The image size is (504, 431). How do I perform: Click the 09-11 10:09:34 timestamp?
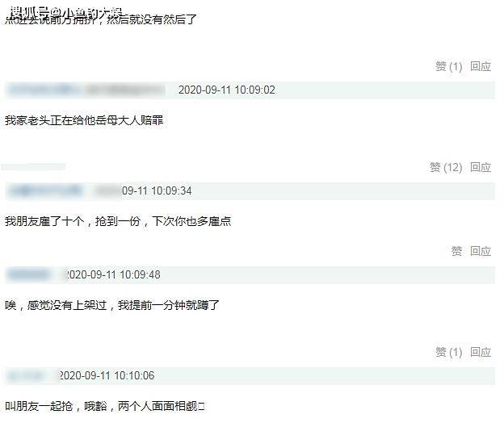157,191
